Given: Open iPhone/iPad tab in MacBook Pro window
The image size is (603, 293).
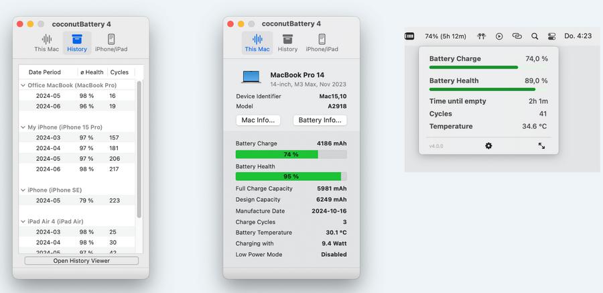Looking at the screenshot, I should point(322,43).
